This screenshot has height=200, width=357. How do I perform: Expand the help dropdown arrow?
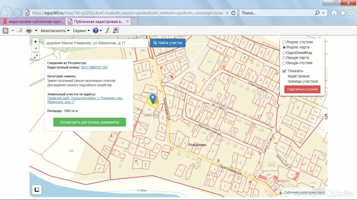(x=101, y=31)
